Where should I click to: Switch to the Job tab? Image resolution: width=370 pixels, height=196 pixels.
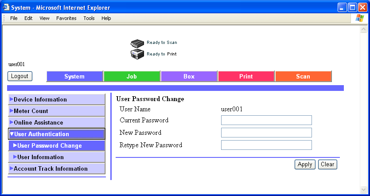(x=132, y=76)
